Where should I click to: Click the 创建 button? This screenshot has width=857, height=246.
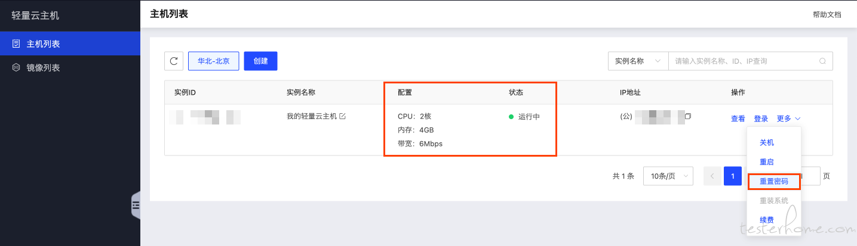pos(260,61)
